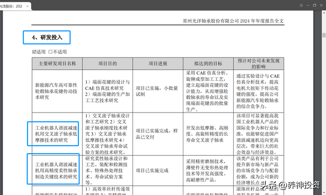Select cell 端面花键的设计与 CAE 仿真技术研究
The height and width of the screenshot is (195, 326).
tap(107, 91)
